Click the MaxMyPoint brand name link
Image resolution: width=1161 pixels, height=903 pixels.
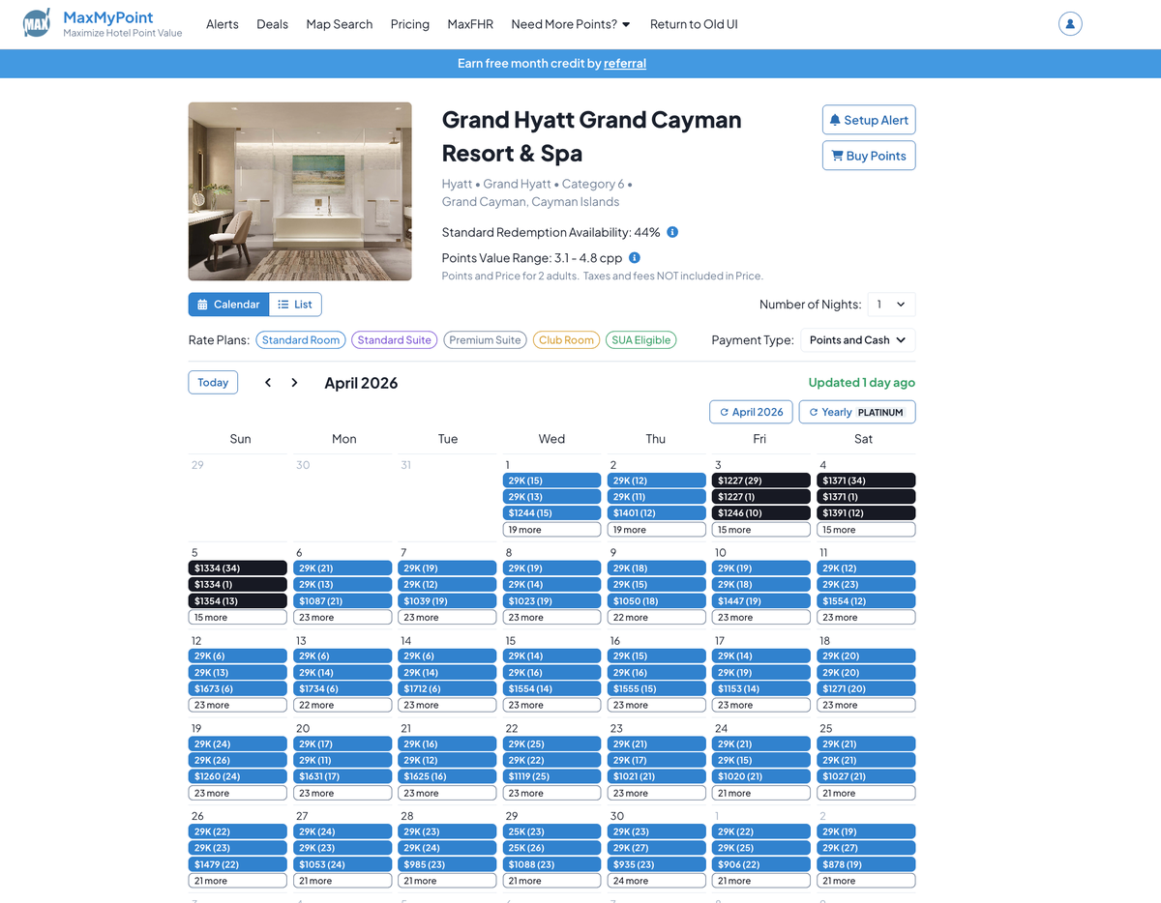[x=108, y=17]
